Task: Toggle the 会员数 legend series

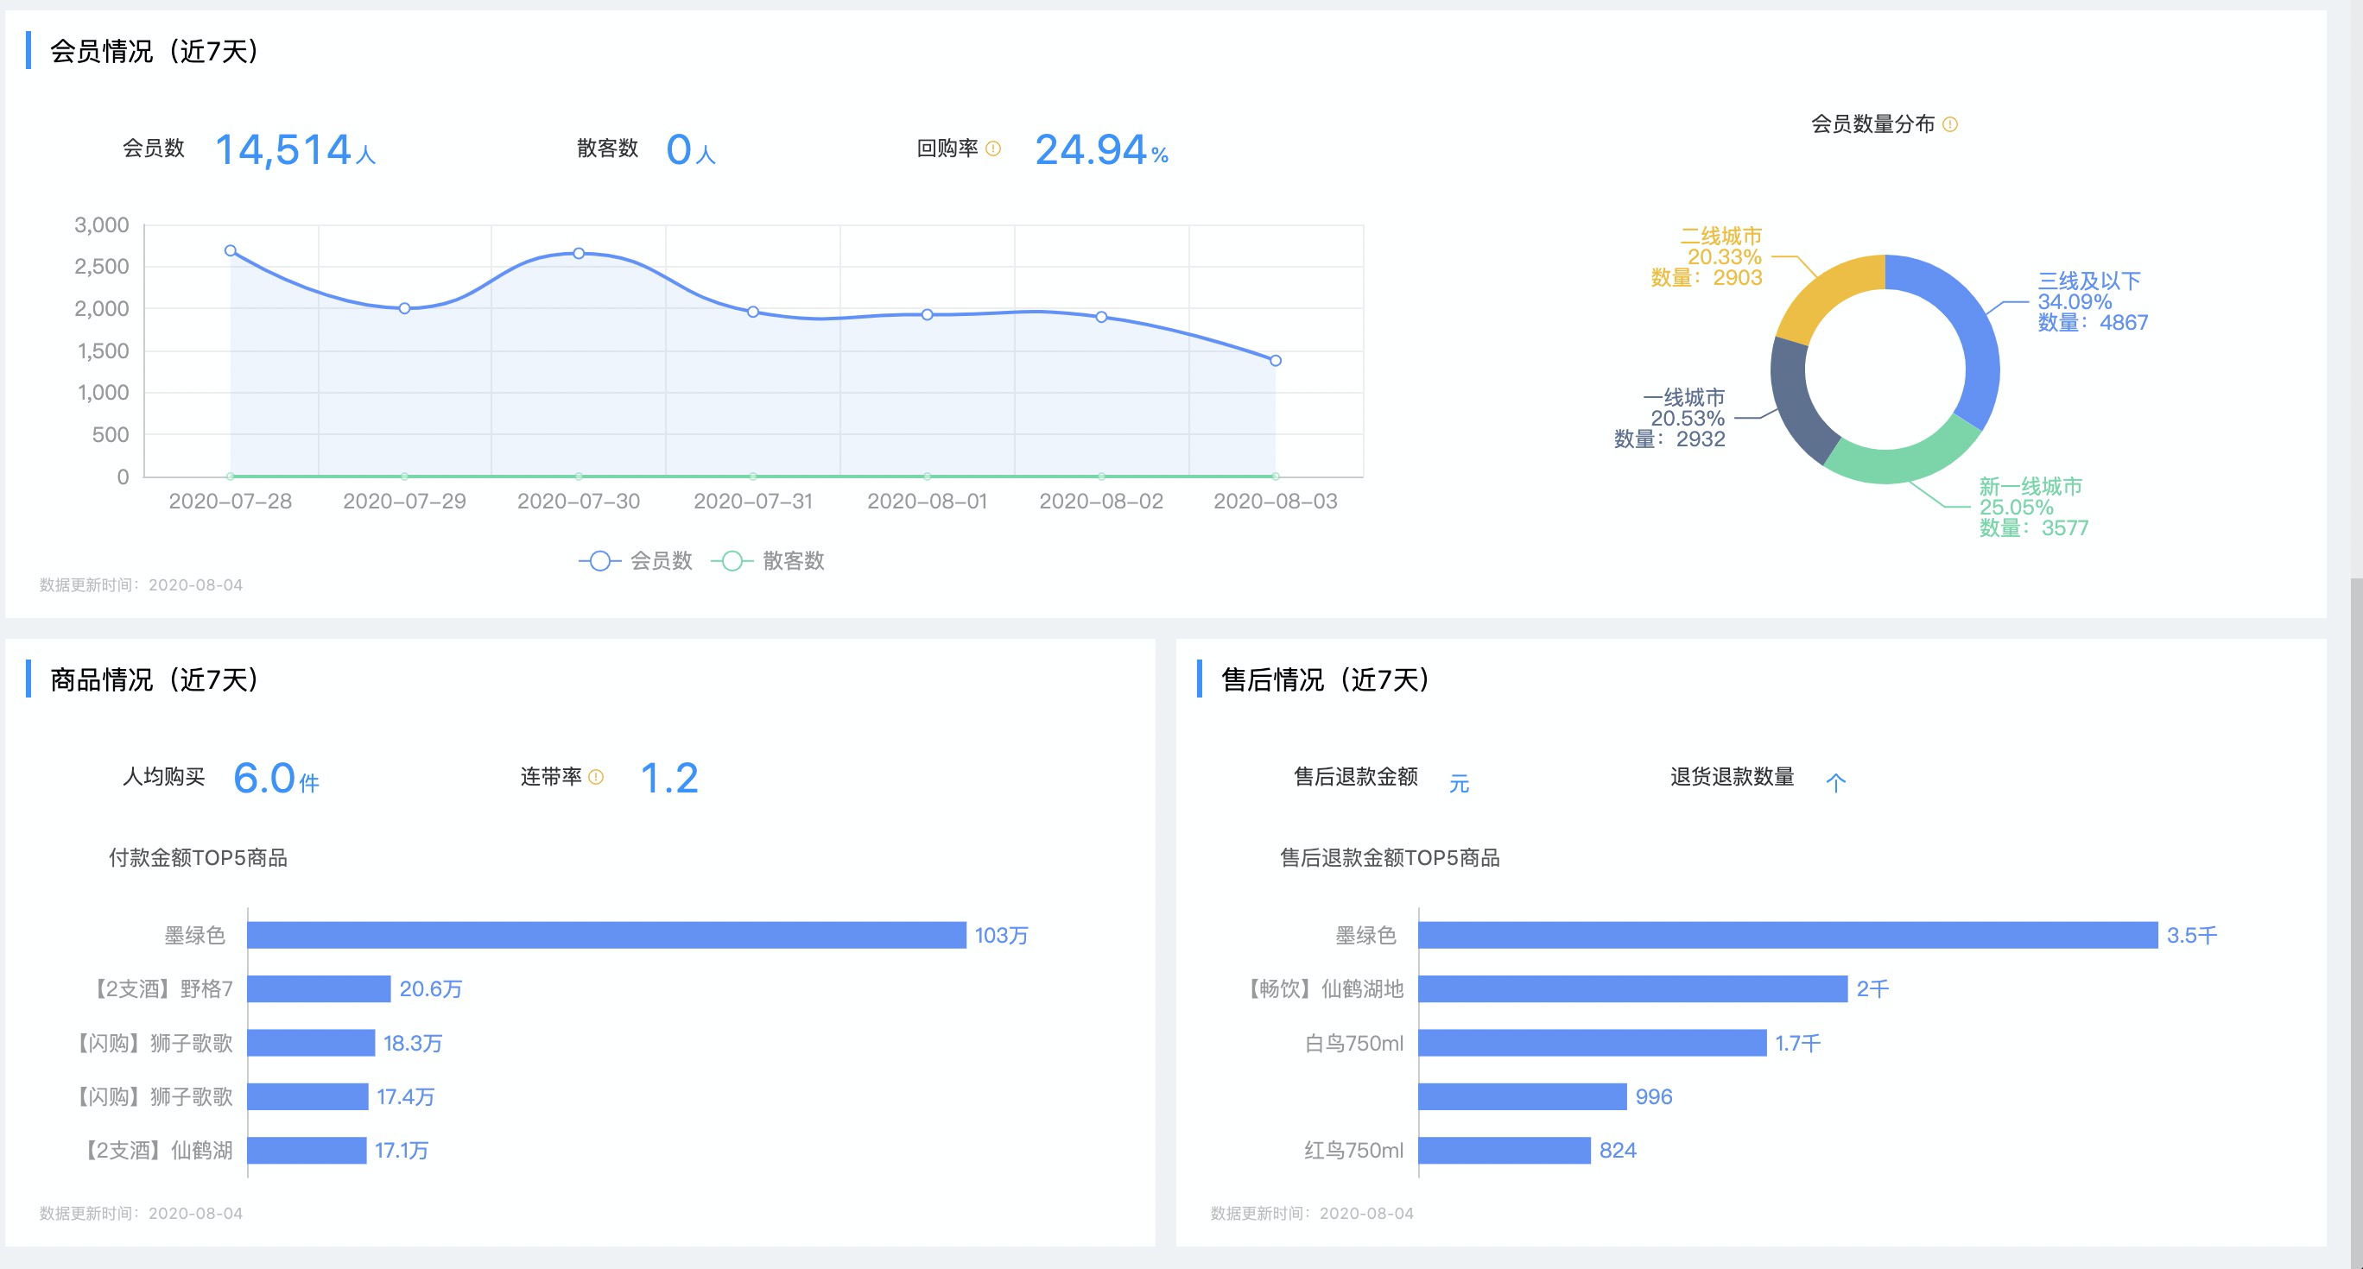Action: click(x=636, y=560)
